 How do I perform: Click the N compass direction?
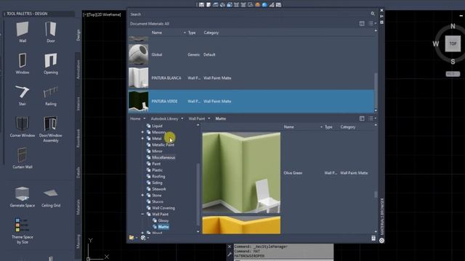pyautogui.click(x=453, y=26)
